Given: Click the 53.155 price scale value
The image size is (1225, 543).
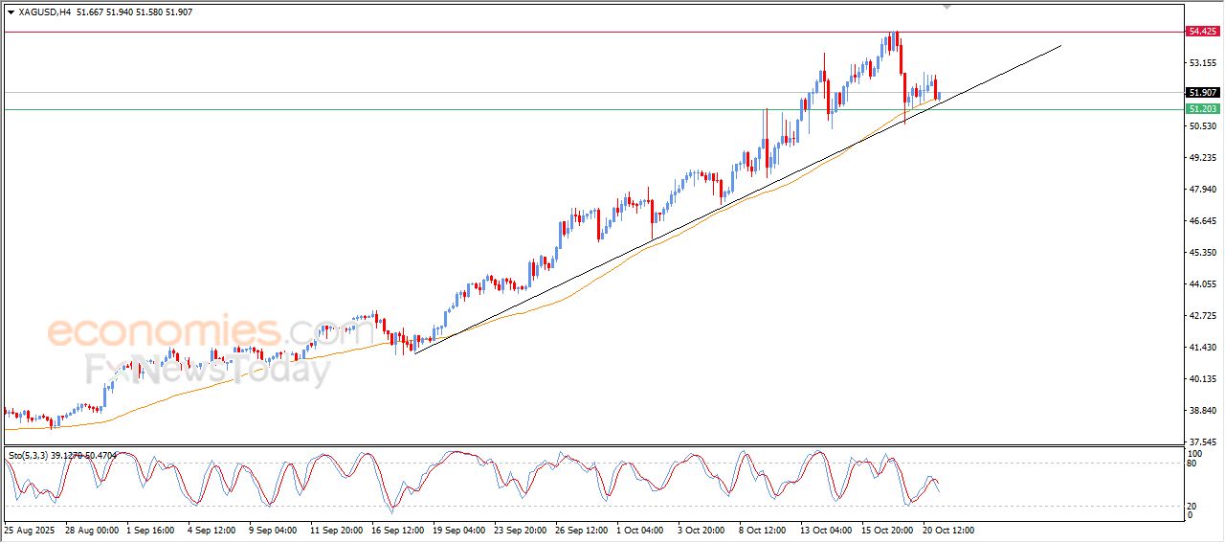Looking at the screenshot, I should click(x=1201, y=63).
